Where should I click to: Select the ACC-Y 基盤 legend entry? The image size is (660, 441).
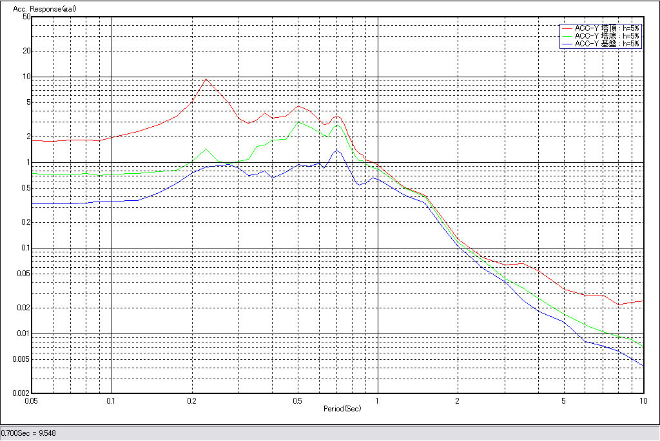click(x=607, y=44)
